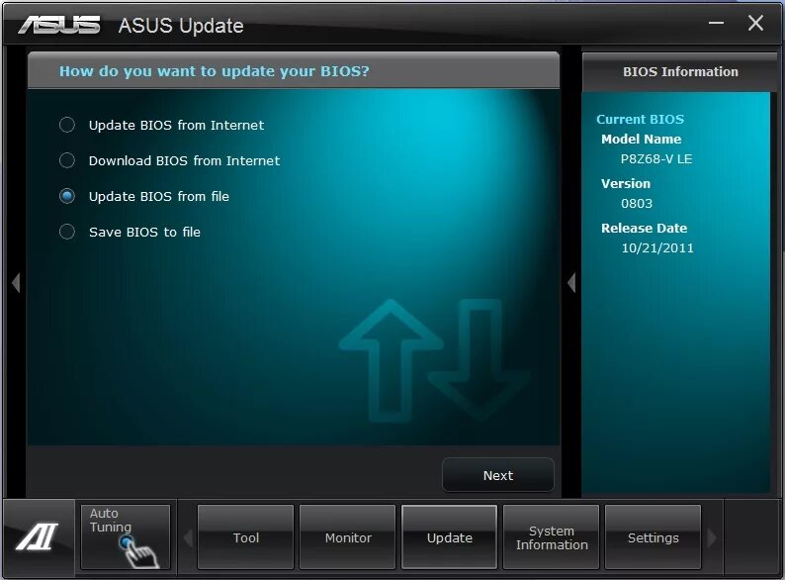Select Download BIOS from Internet option
Viewport: 785px width, 580px height.
click(x=67, y=160)
